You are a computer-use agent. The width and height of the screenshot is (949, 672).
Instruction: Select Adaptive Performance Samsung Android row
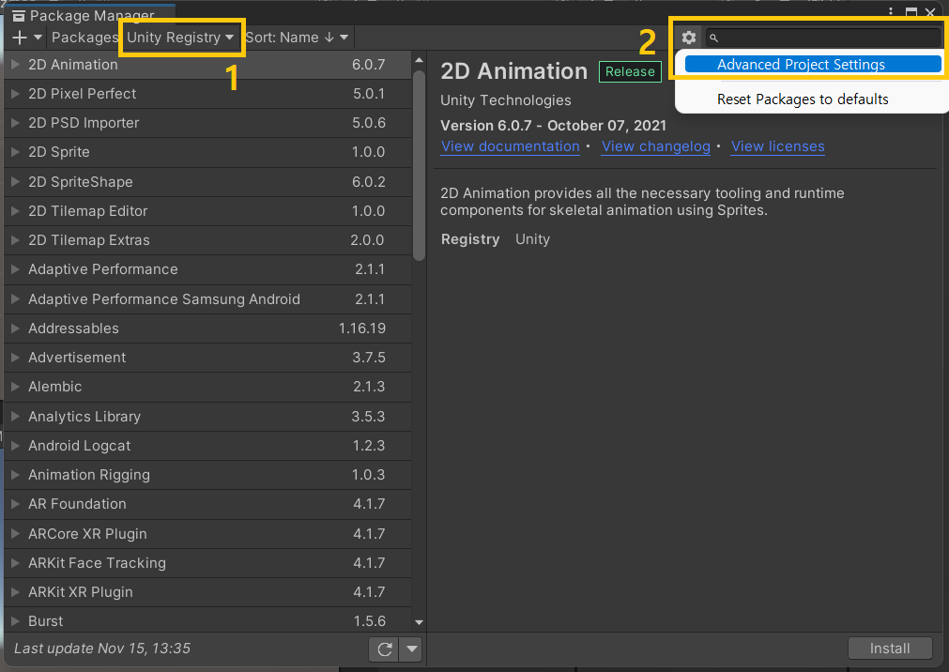[207, 299]
